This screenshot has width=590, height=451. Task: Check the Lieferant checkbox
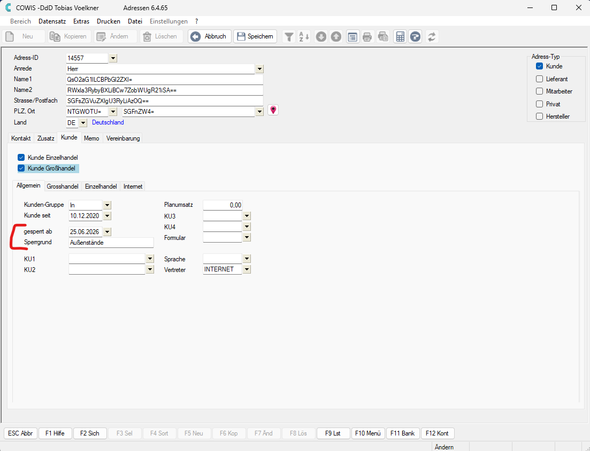click(x=539, y=79)
